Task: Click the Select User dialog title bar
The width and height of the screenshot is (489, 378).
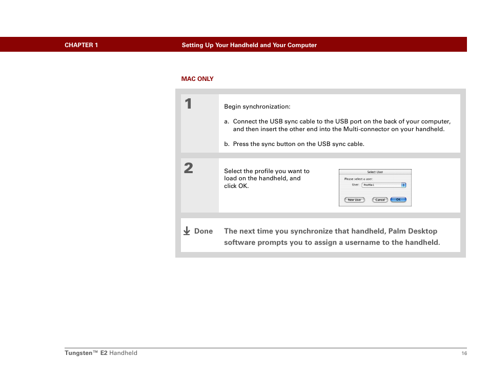Action: pyautogui.click(x=375, y=172)
